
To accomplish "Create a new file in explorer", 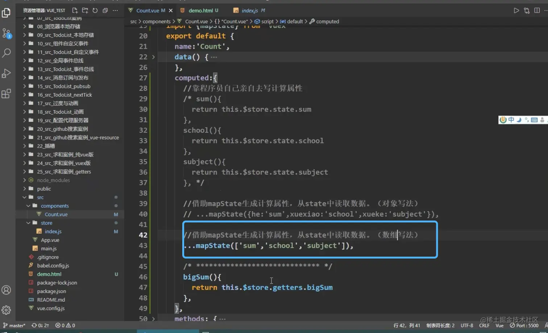I will [75, 11].
